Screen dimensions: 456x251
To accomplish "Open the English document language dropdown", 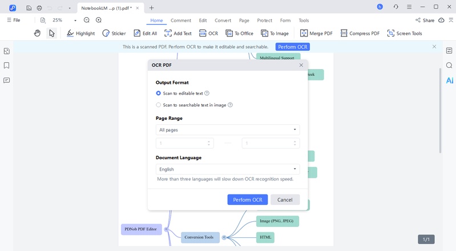I will (x=228, y=169).
